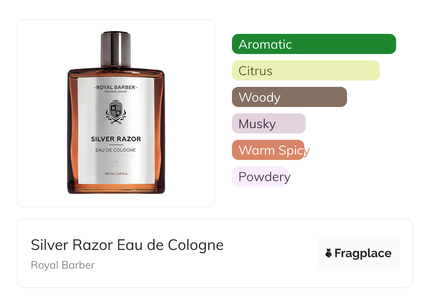Open the Royal Barber brand link
This screenshot has width=430, height=305.
point(63,265)
